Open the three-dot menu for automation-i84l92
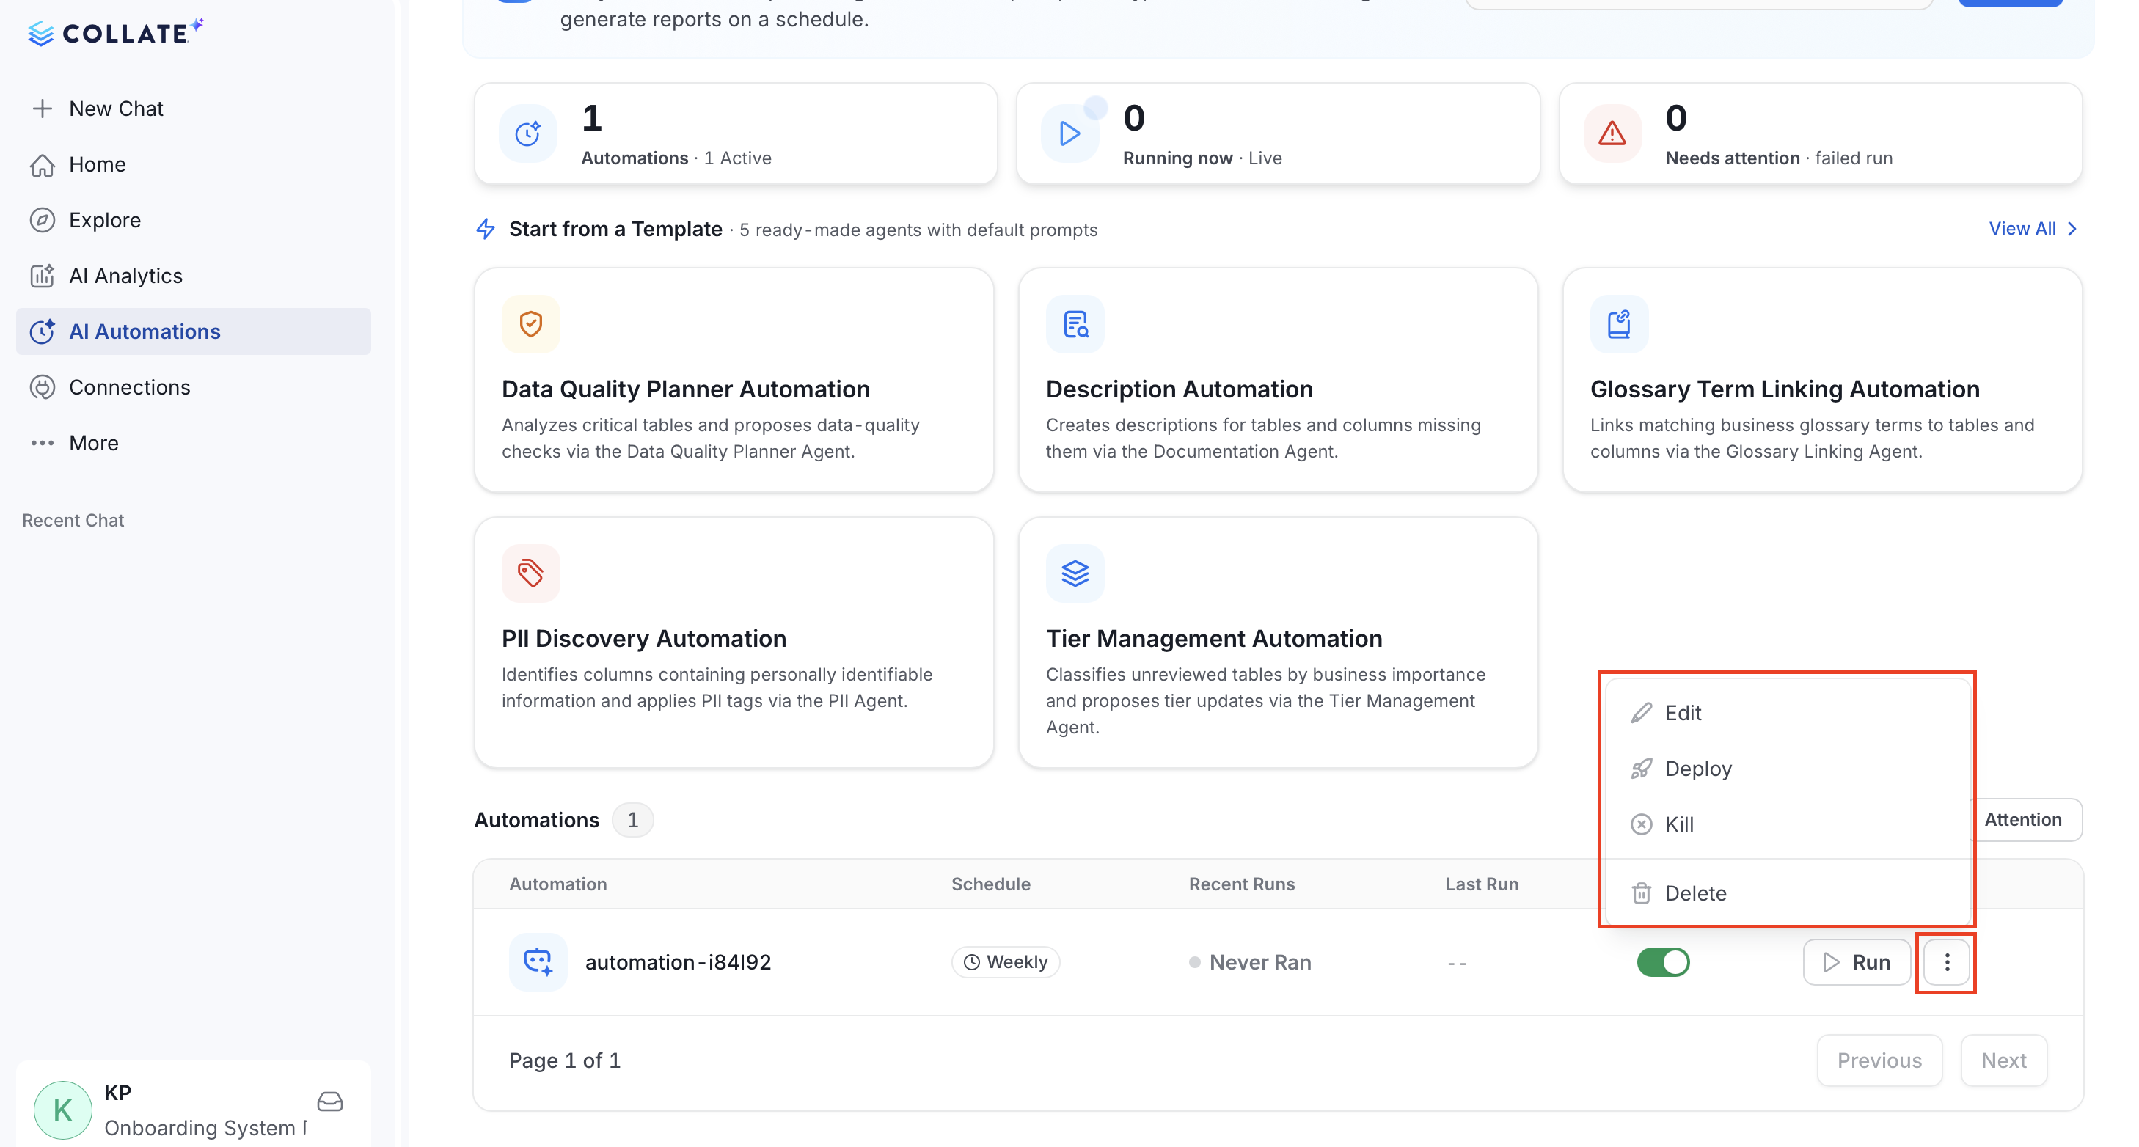Viewport: 2139px width, 1147px height. point(1946,963)
